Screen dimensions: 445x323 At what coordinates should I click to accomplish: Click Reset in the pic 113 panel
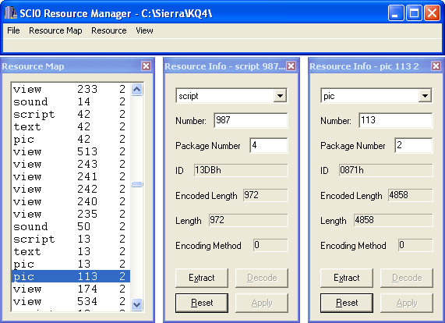347,303
